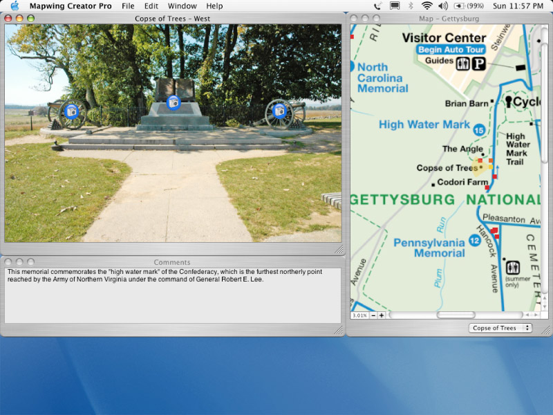Click 'Pleasanton Ave' street label on map

click(511, 219)
